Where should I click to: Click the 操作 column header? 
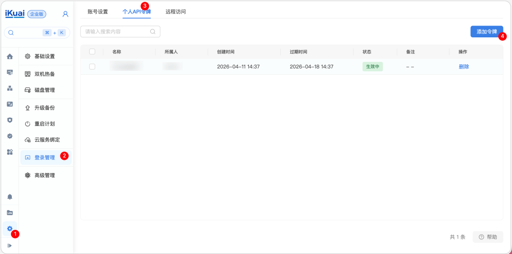click(463, 52)
